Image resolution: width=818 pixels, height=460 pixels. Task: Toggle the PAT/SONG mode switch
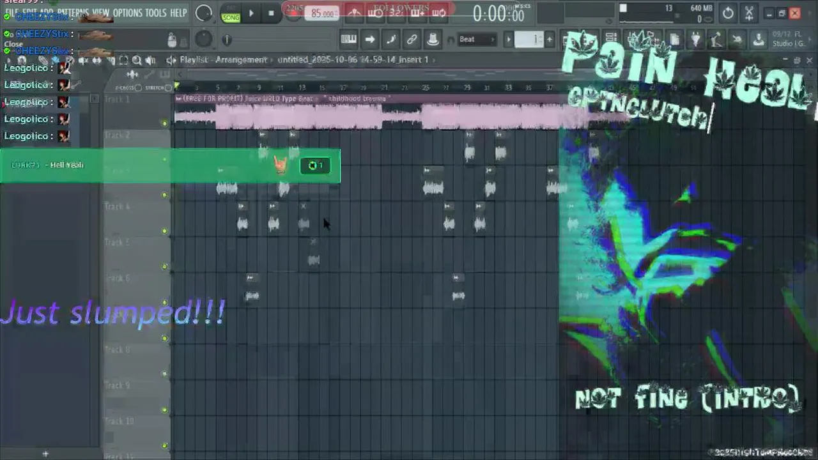click(x=231, y=14)
